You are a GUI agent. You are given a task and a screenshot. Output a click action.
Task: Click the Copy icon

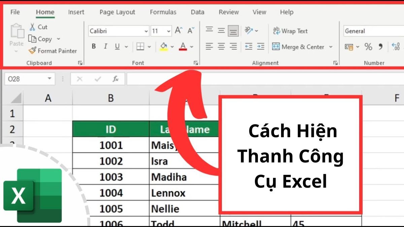[32, 39]
